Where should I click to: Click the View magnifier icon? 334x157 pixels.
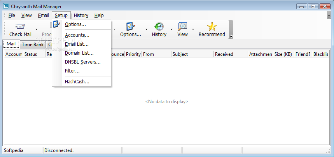(x=182, y=27)
